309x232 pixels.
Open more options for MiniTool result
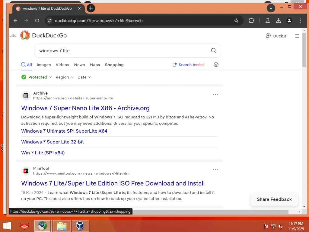(x=215, y=170)
